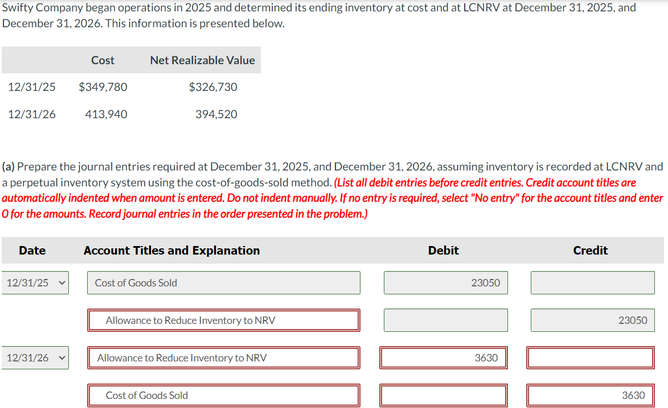Select the 12/31/26 Allowance account title field
Screen dimensions: 668x408
pos(223,357)
